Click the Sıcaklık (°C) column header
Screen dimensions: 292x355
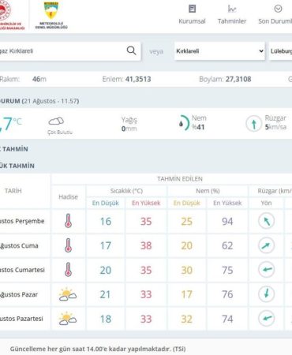pyautogui.click(x=126, y=191)
